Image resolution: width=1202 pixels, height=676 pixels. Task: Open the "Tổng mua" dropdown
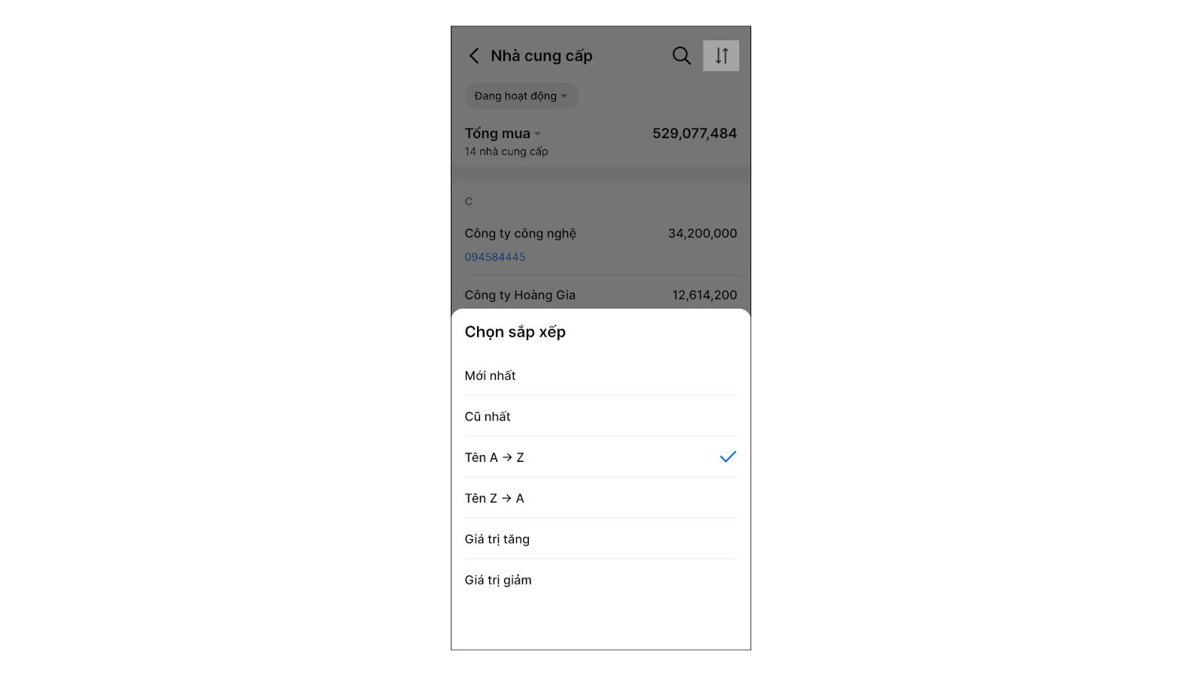pyautogui.click(x=503, y=134)
